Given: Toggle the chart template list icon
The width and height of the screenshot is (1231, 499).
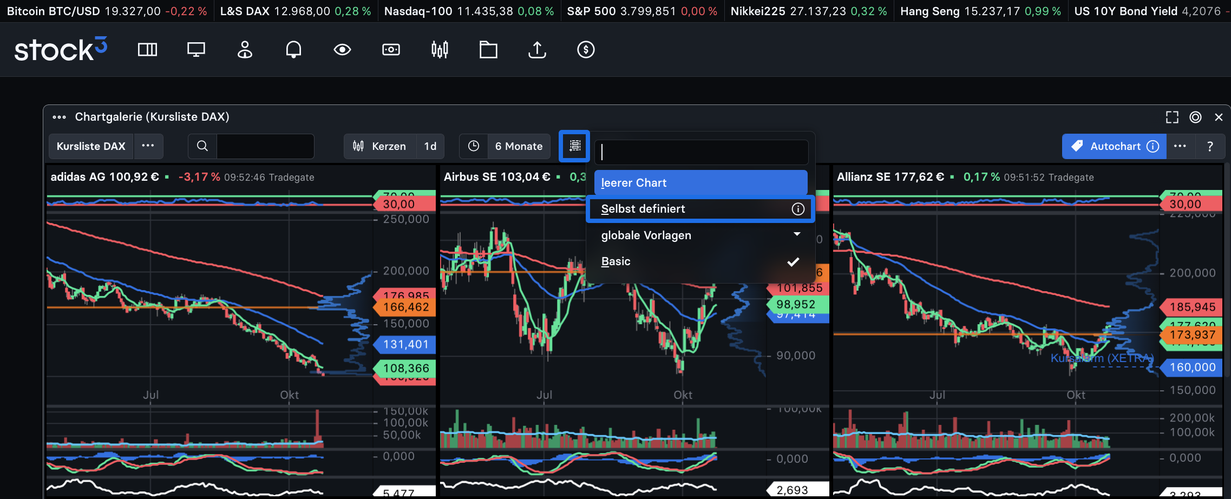Looking at the screenshot, I should [574, 146].
